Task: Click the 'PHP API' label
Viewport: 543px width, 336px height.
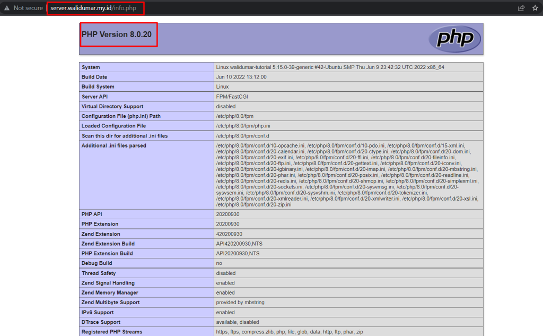Action: tap(92, 214)
